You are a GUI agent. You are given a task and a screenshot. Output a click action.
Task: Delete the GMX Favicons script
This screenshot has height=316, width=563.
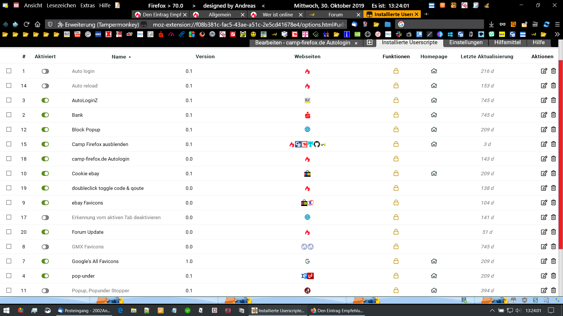pyautogui.click(x=553, y=246)
